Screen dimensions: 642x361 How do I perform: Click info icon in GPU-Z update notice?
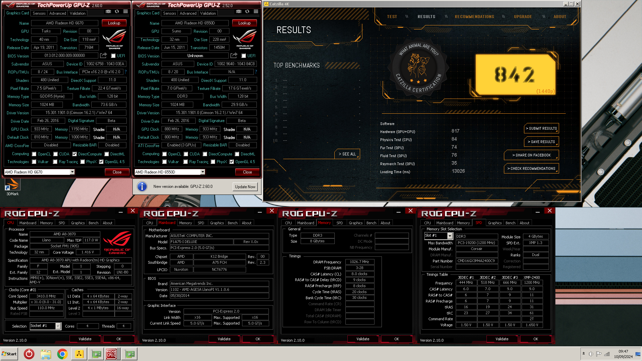142,187
